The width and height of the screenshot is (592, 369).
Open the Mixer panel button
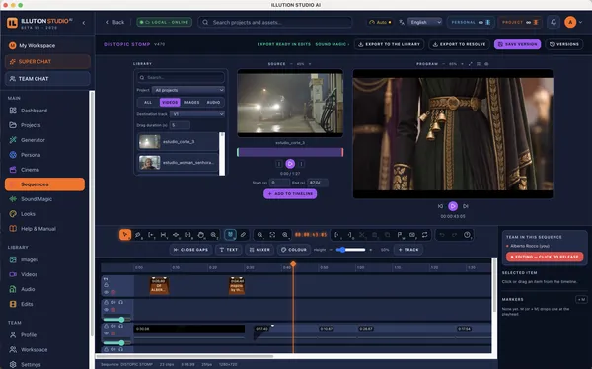(259, 250)
